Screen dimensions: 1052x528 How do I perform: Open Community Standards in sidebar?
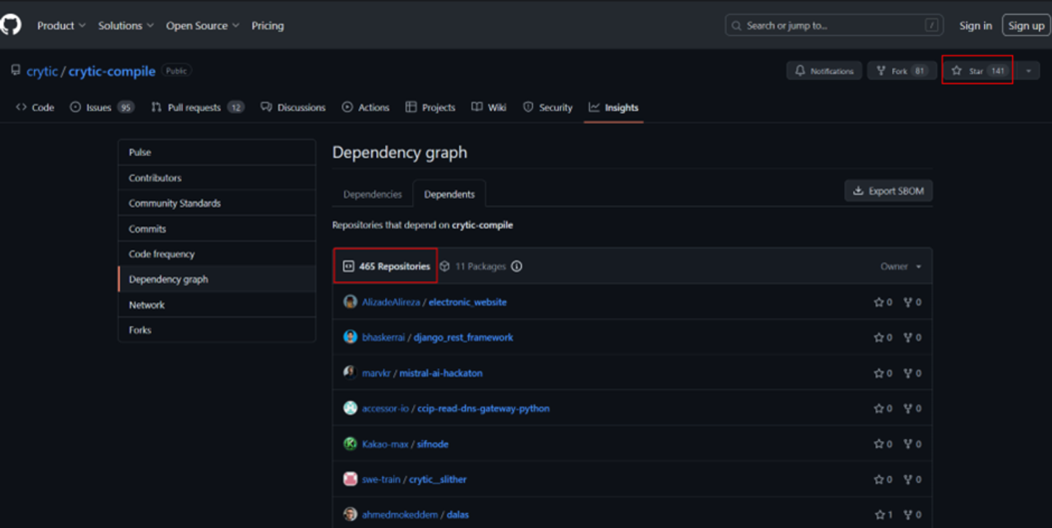pyautogui.click(x=217, y=203)
